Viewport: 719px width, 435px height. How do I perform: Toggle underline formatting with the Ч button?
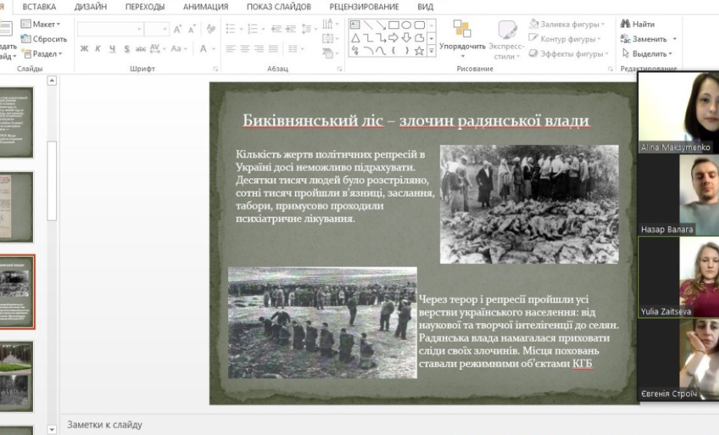pyautogui.click(x=112, y=48)
